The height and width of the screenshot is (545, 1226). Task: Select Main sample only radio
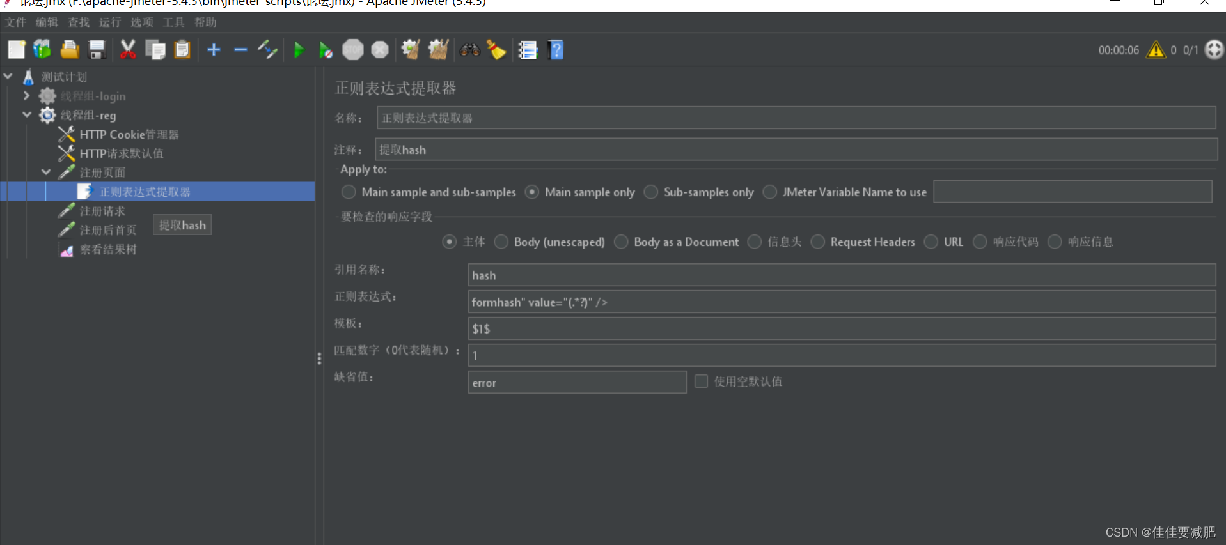(x=531, y=192)
